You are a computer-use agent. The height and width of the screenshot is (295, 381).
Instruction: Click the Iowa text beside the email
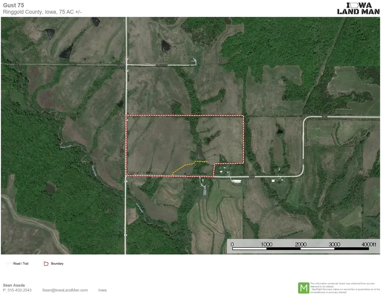[102, 290]
